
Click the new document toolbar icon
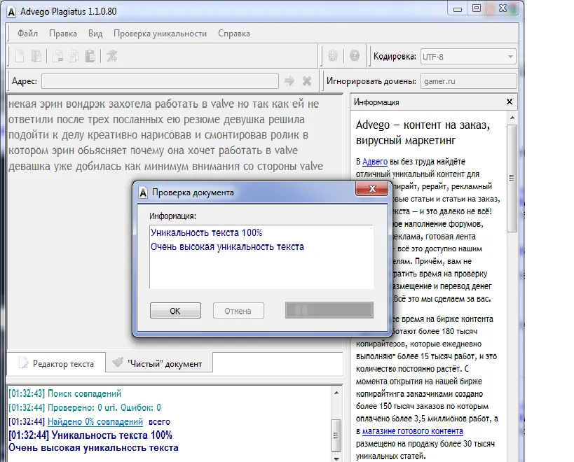20,57
